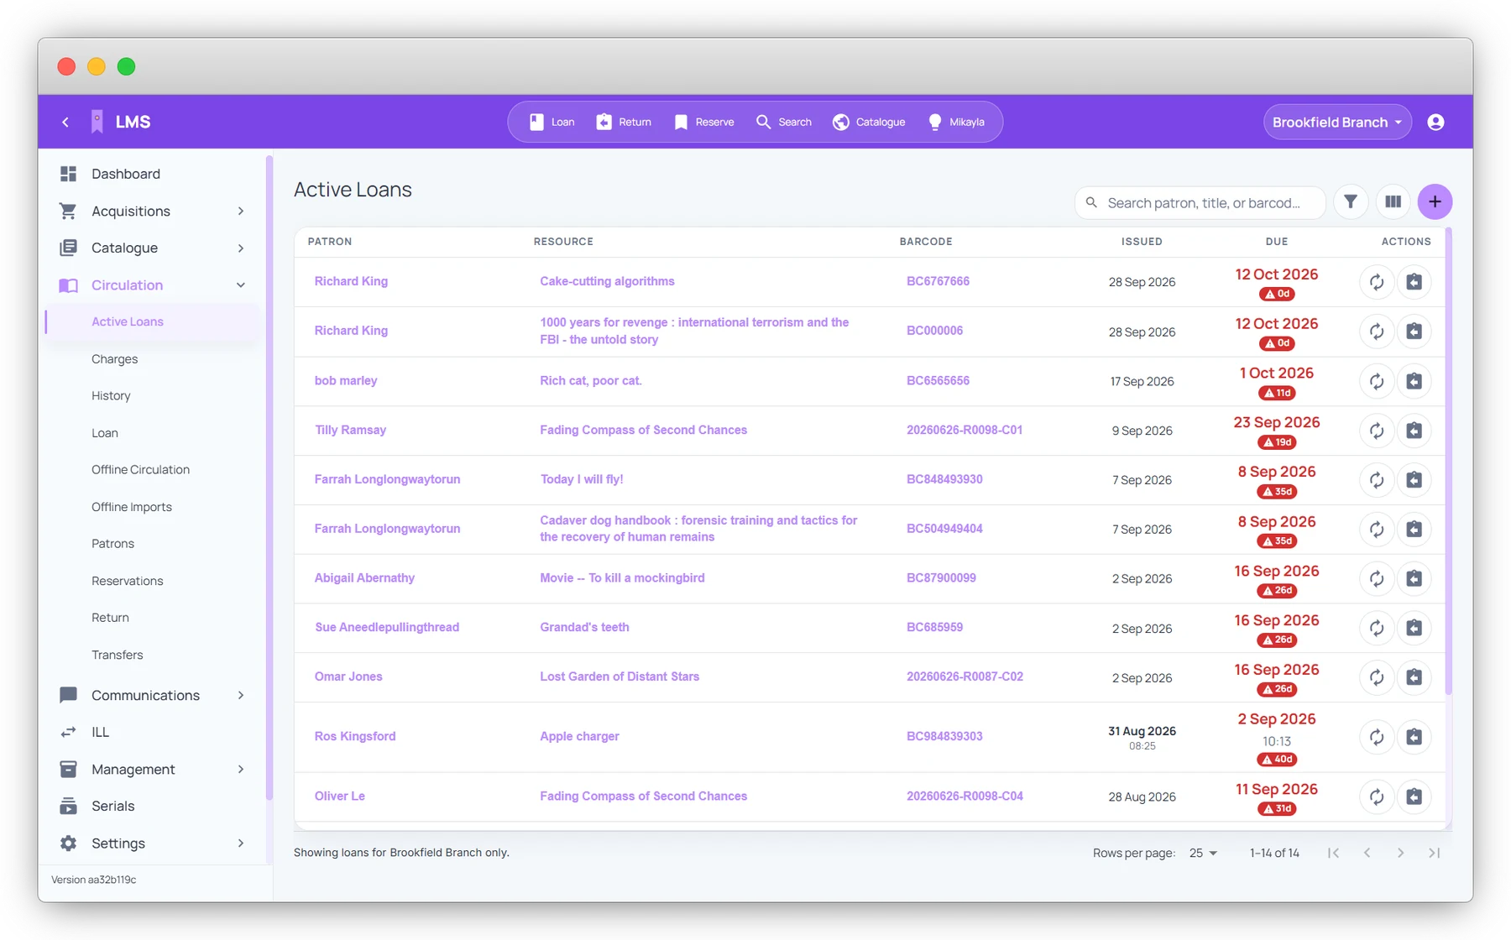
Task: Collapse the Circulation sidebar section
Action: (241, 285)
